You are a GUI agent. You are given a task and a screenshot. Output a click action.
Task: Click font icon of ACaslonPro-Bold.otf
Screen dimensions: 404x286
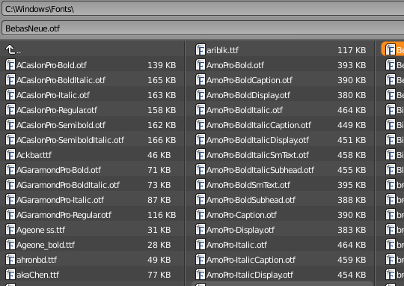[x=10, y=64]
